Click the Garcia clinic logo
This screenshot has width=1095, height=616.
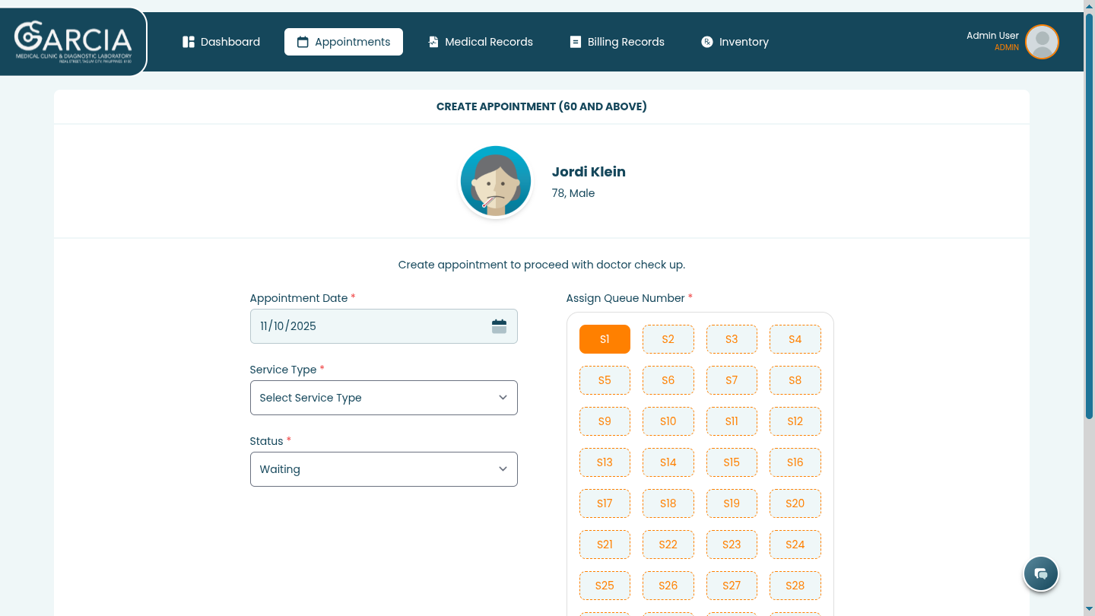tap(73, 41)
